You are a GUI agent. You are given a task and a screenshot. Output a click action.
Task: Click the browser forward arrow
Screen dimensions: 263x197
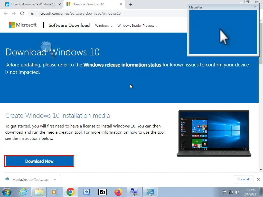coord(14,13)
